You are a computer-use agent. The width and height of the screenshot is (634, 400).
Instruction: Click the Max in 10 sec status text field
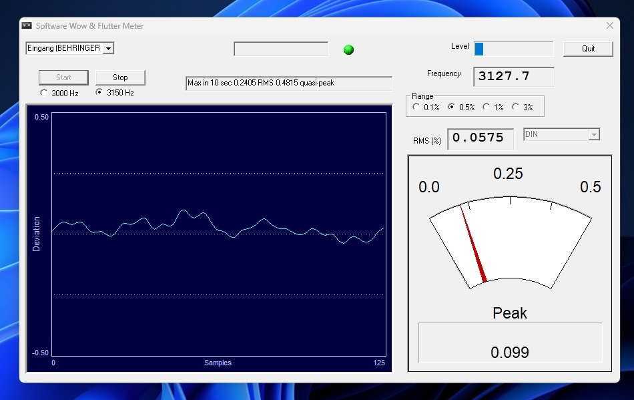289,83
